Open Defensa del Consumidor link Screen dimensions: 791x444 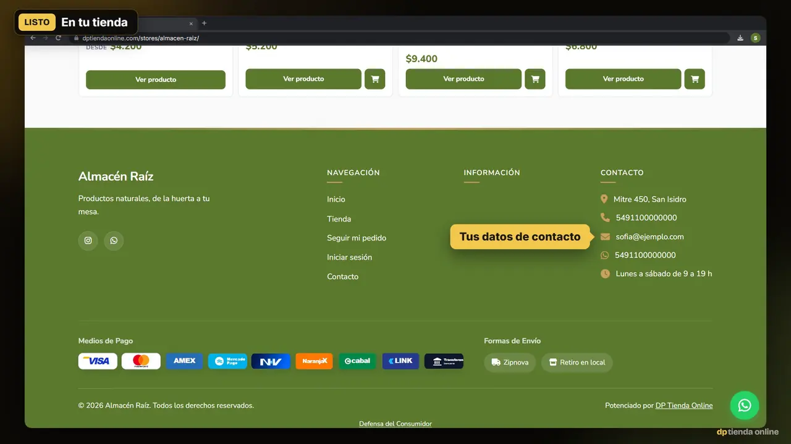coord(395,424)
